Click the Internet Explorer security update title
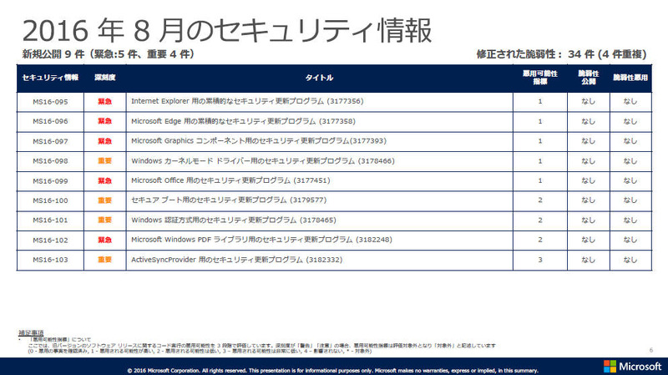The width and height of the screenshot is (668, 375). [246, 100]
